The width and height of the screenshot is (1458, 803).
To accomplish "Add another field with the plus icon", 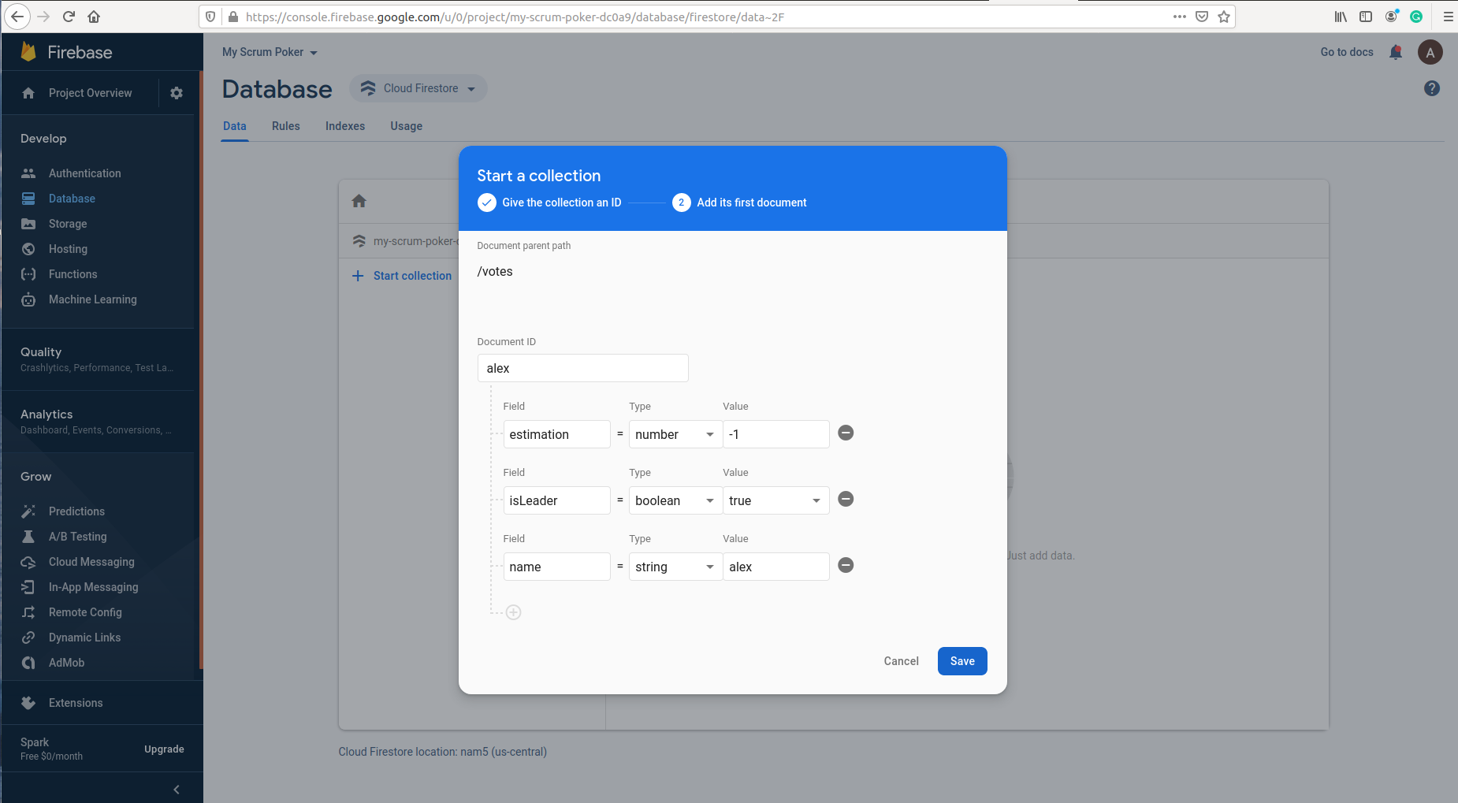I will [x=513, y=612].
